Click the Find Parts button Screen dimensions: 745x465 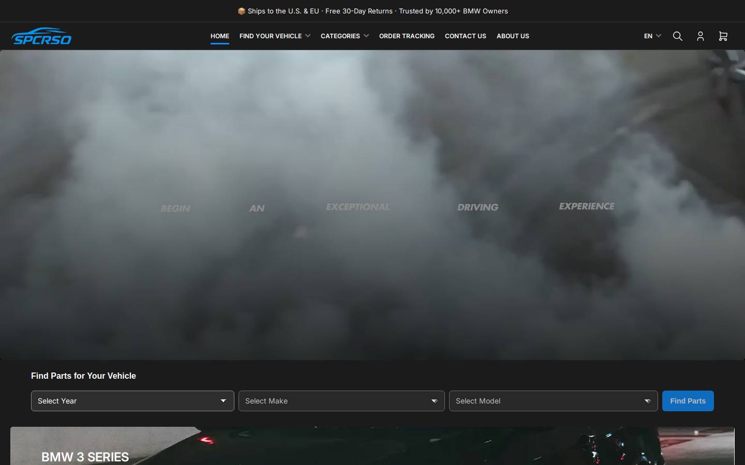[688, 401]
